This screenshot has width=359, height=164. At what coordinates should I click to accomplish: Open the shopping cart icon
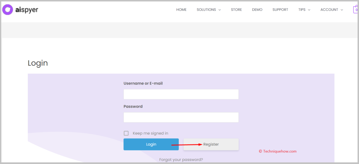[356, 9]
